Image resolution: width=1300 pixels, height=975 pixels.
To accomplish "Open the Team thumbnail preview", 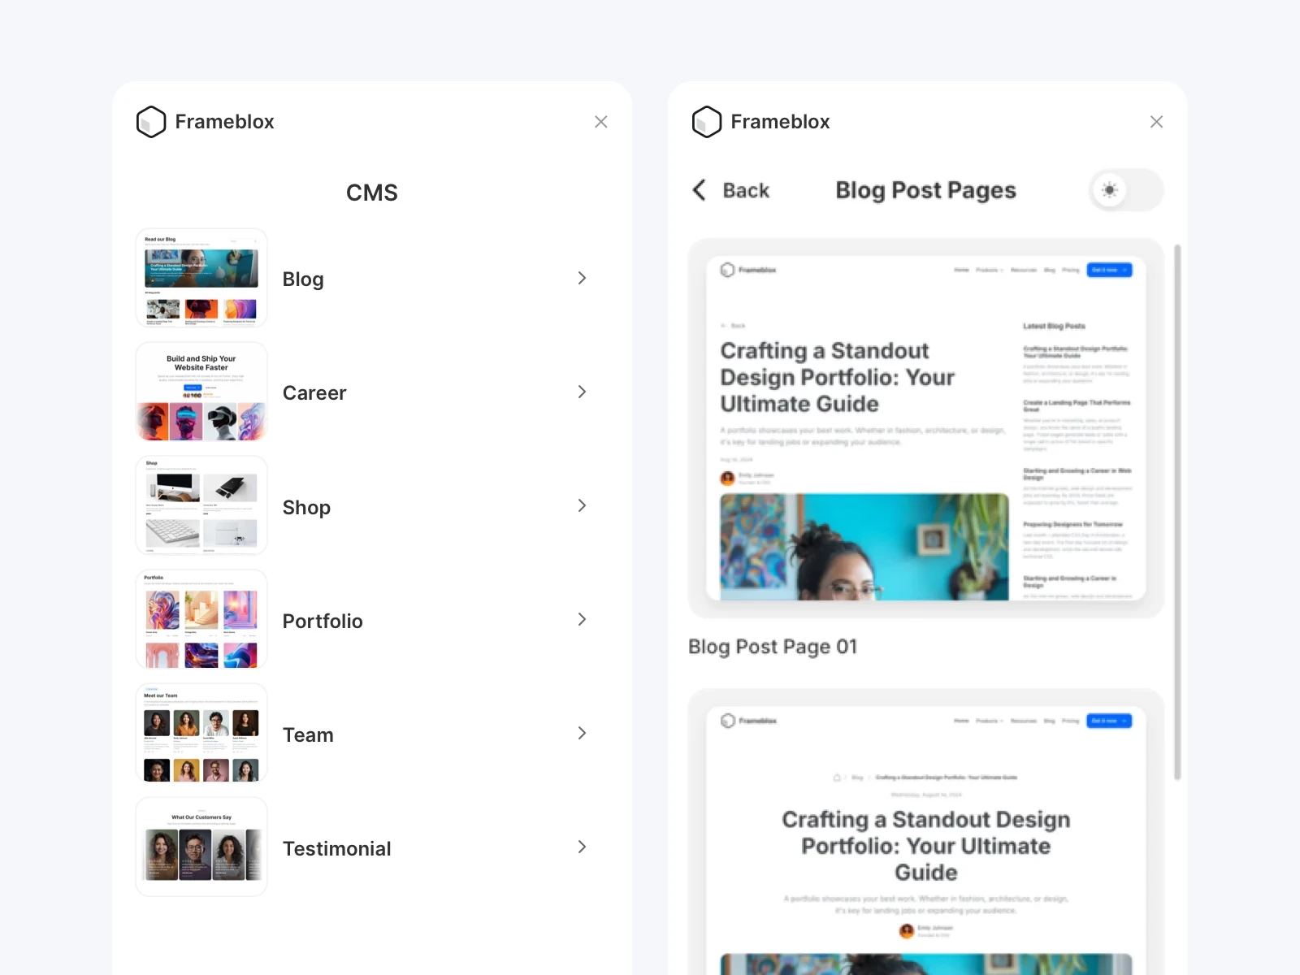I will pyautogui.click(x=201, y=733).
